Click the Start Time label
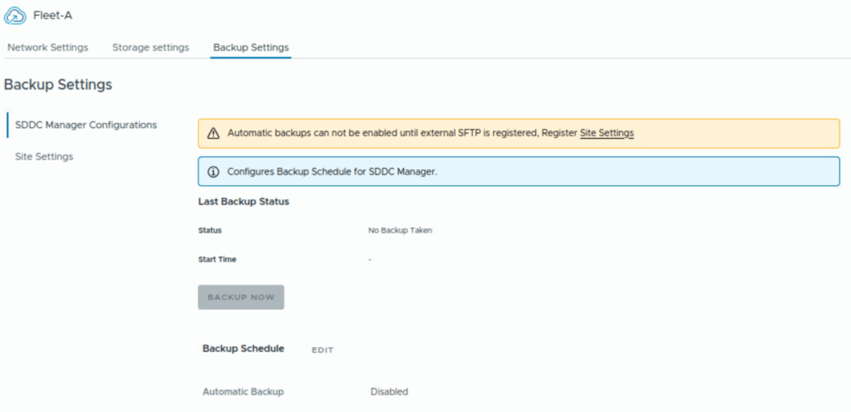 (x=217, y=259)
